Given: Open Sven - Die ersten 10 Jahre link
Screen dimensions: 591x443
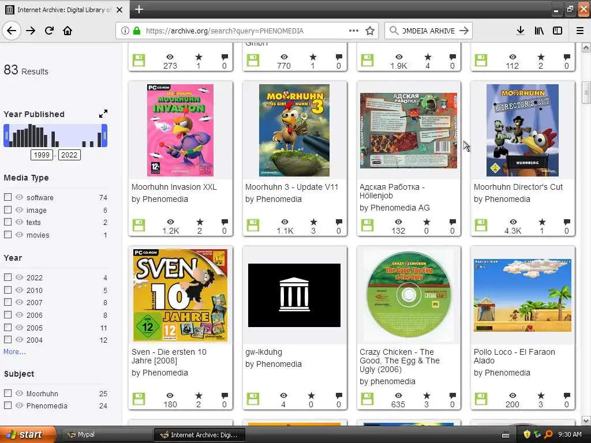Looking at the screenshot, I should (x=169, y=356).
